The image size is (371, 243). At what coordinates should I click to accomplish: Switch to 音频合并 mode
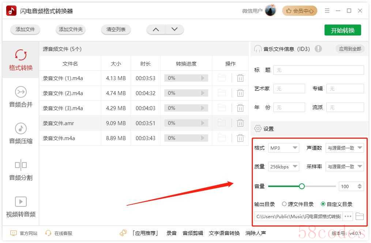(x=21, y=97)
